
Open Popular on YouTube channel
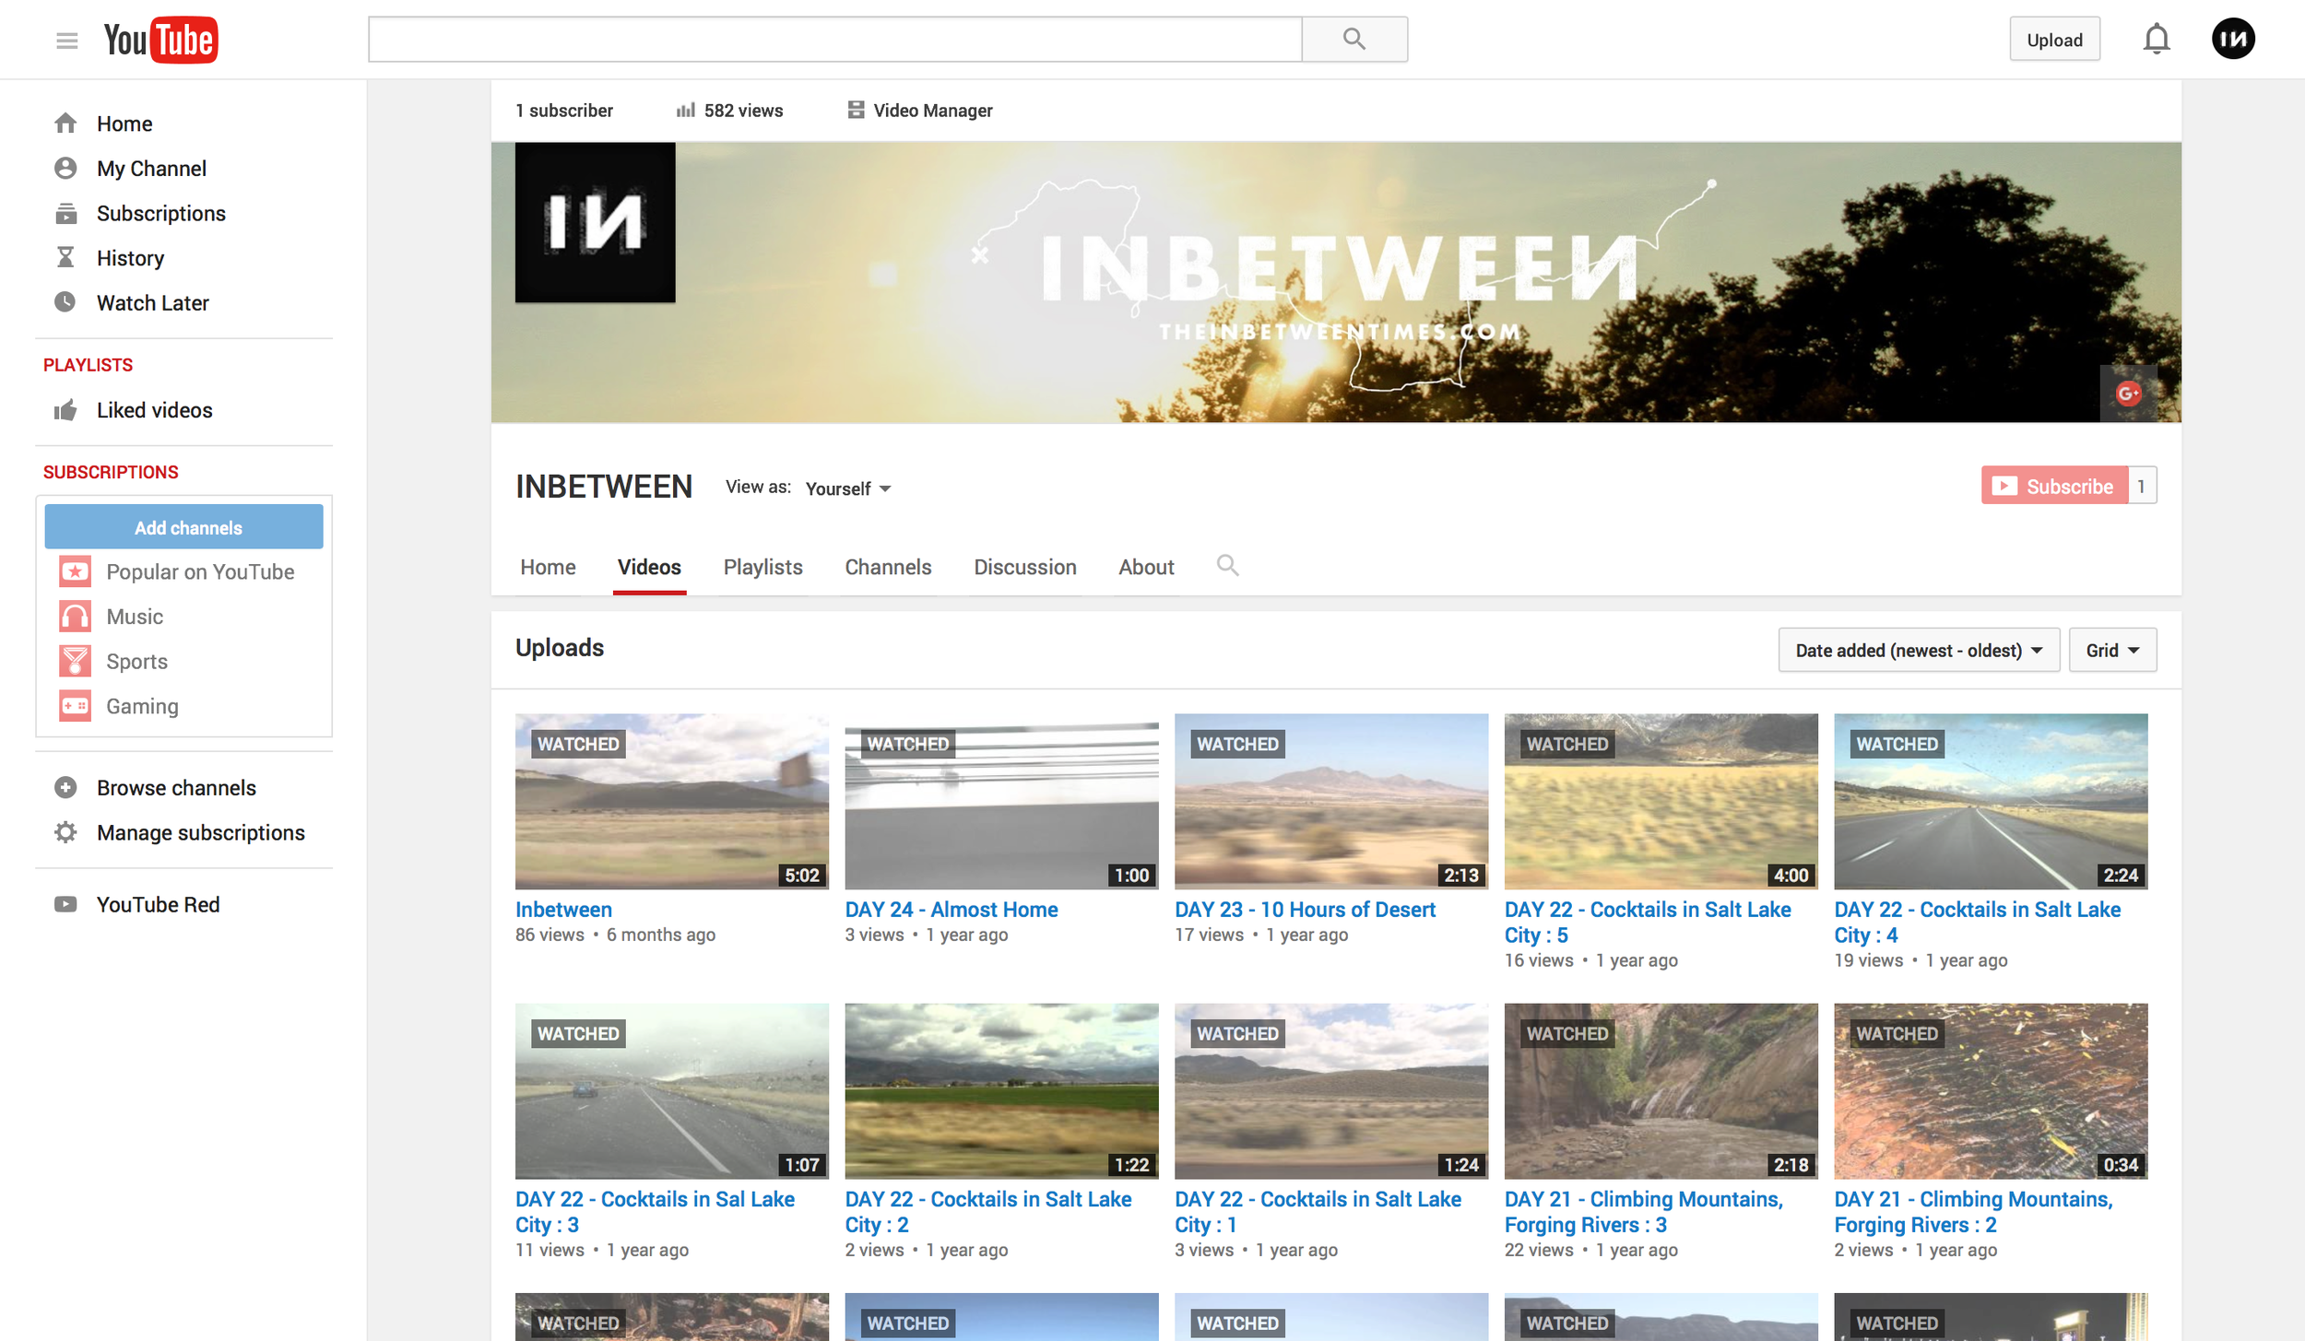(200, 571)
